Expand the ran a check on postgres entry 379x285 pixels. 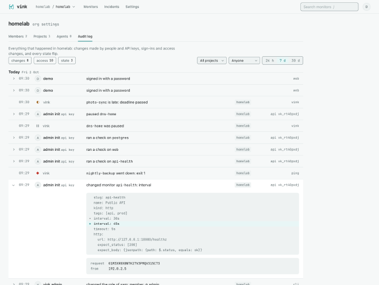click(14, 138)
